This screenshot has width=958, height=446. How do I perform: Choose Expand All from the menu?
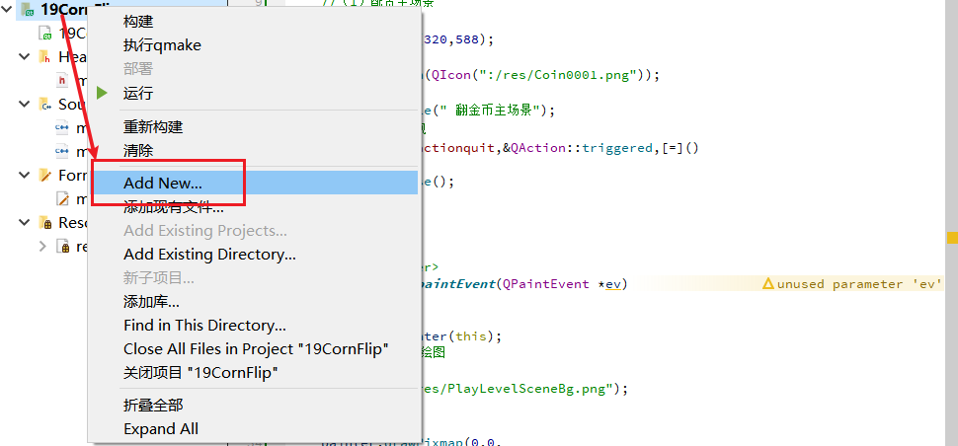pyautogui.click(x=255, y=429)
